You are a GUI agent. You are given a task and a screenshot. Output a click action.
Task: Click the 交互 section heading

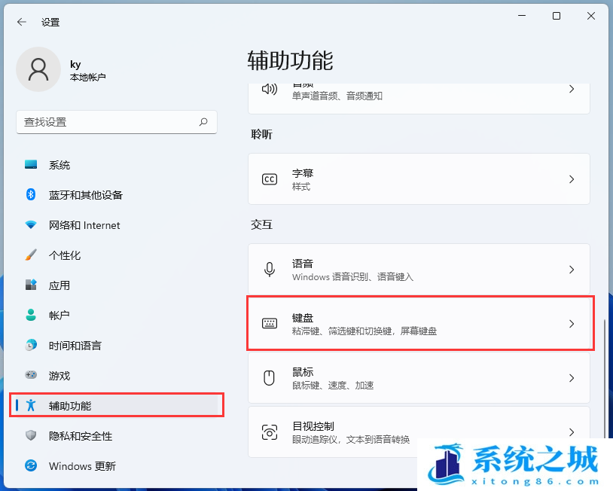[x=261, y=224]
